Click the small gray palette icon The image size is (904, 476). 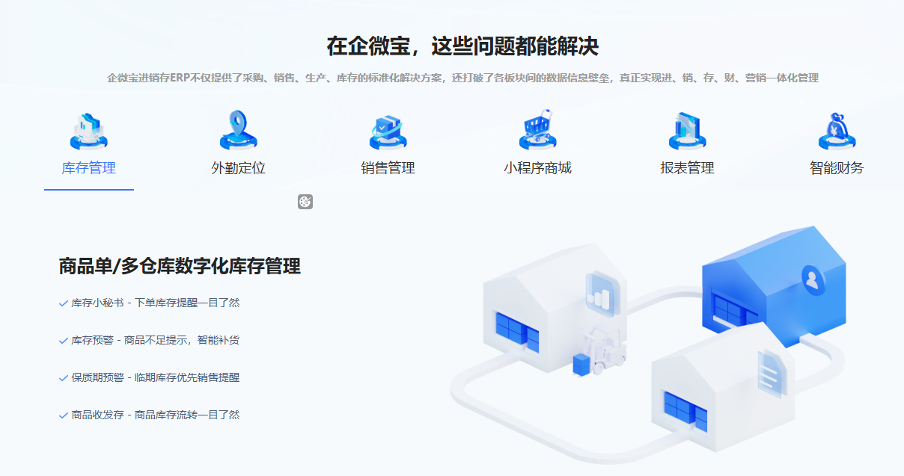click(305, 202)
